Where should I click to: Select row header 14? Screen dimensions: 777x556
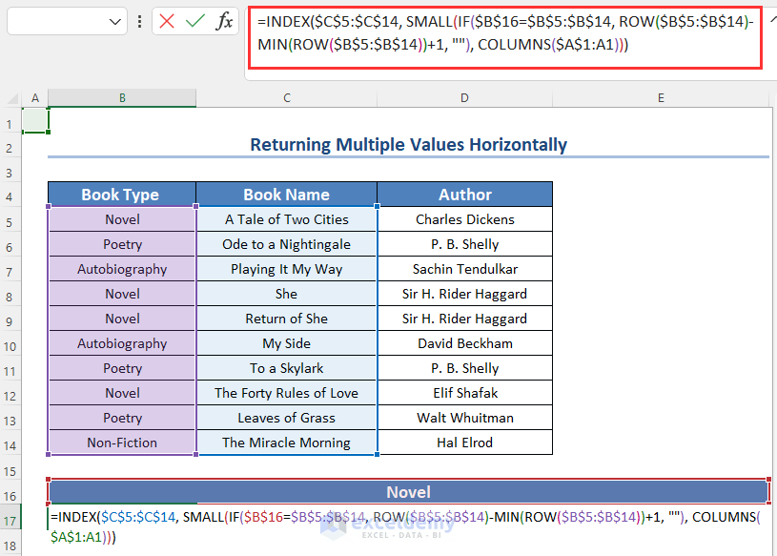10,443
